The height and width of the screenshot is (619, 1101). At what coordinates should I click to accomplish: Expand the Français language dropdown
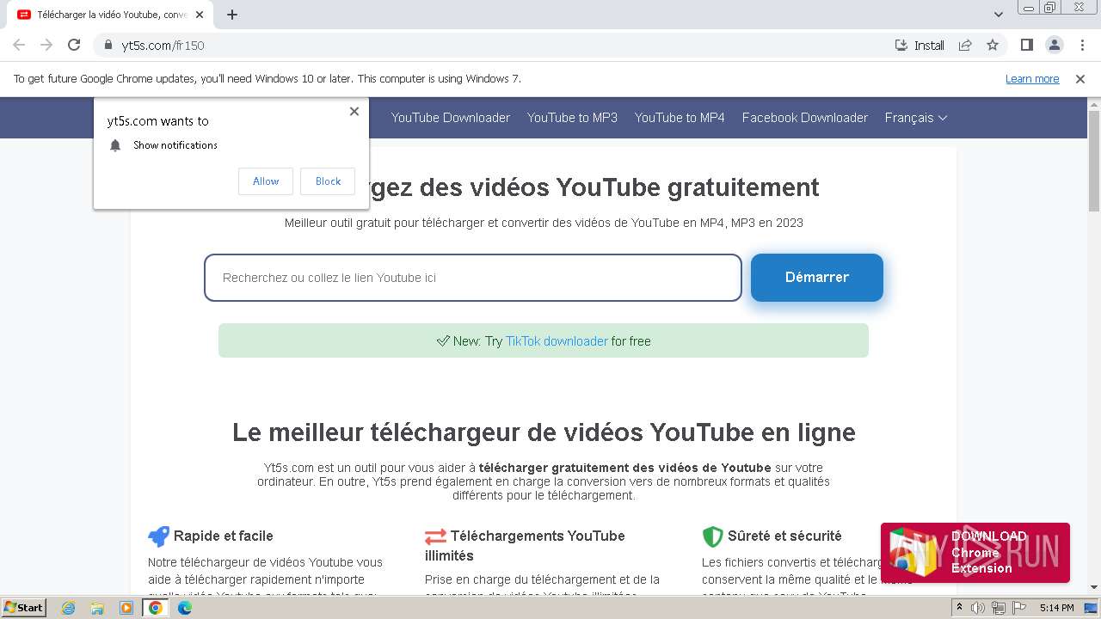(x=916, y=118)
